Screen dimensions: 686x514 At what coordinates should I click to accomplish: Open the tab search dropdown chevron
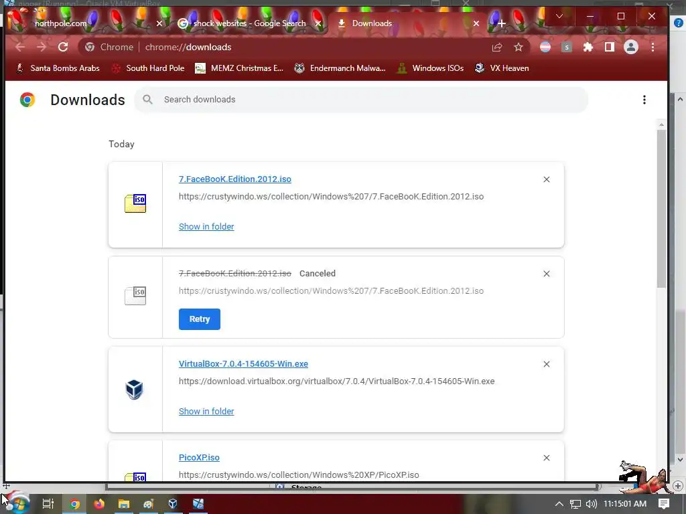[x=559, y=16]
